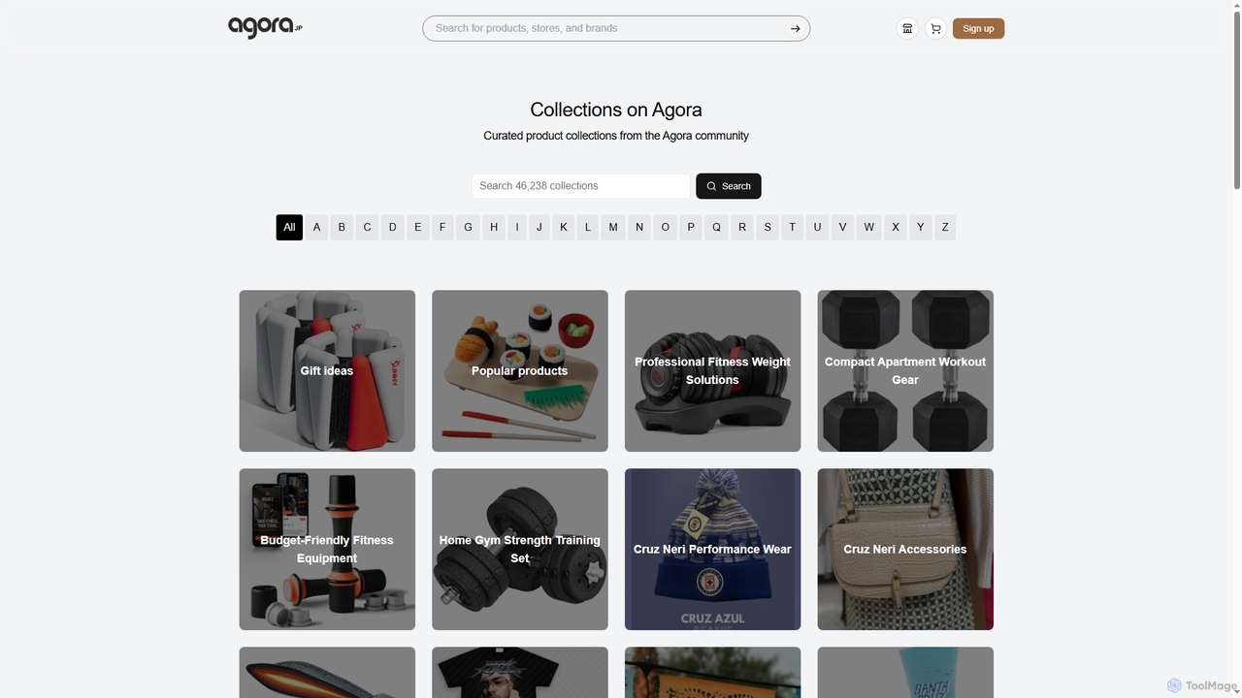
Task: Filter collections by letter U
Action: click(817, 227)
